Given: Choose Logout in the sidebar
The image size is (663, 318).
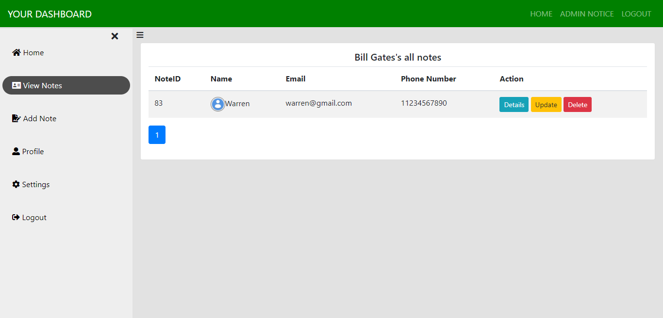Looking at the screenshot, I should 66,217.
